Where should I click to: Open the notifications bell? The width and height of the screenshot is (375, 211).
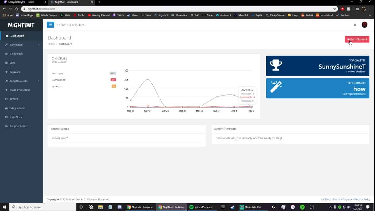(355, 25)
